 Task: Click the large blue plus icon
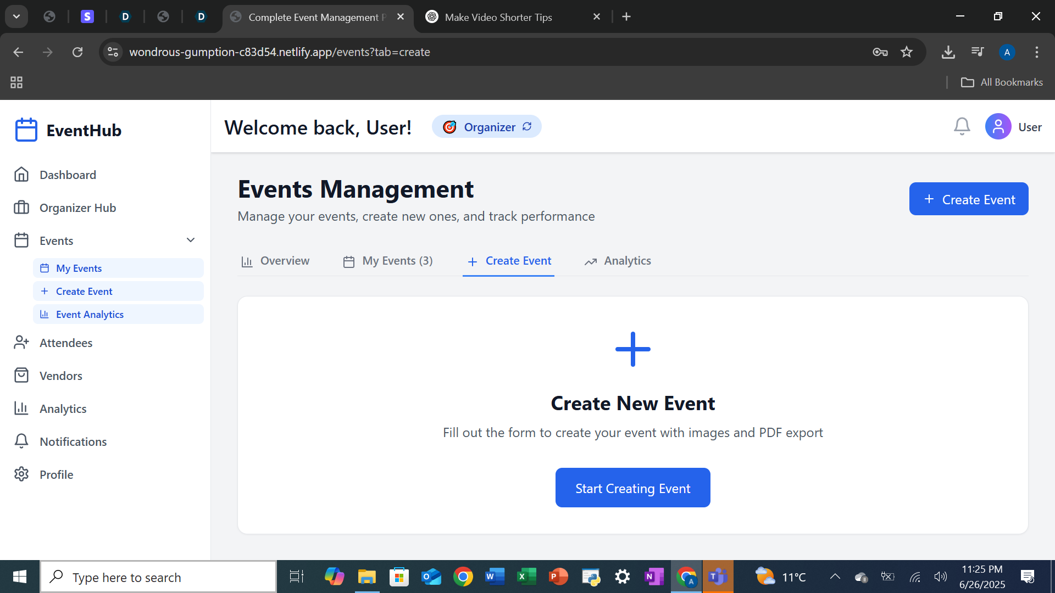(632, 349)
